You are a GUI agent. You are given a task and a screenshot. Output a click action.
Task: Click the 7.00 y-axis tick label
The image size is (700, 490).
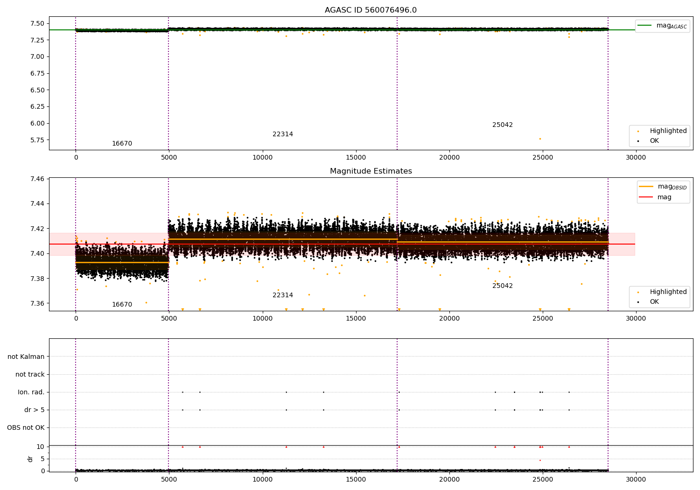37,56
